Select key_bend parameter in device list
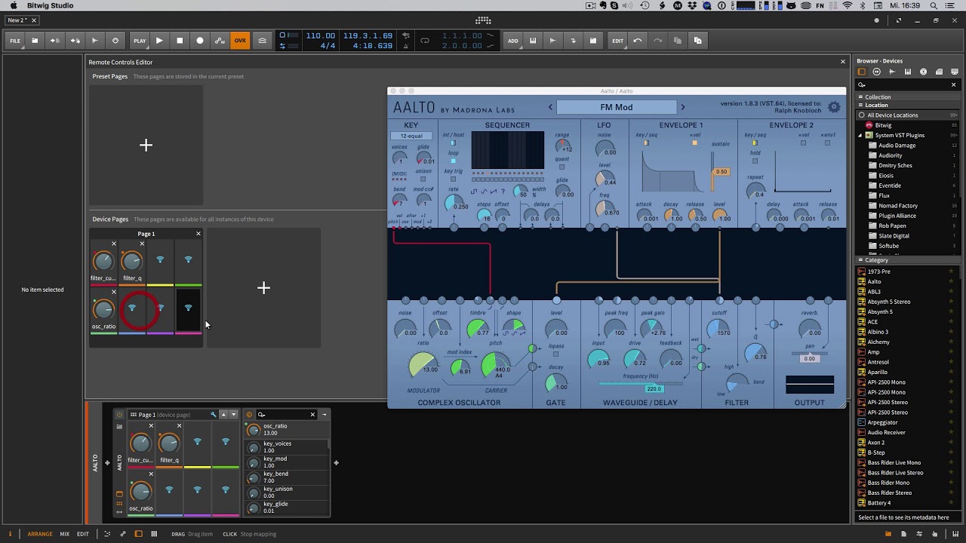This screenshot has width=966, height=543. coord(287,477)
